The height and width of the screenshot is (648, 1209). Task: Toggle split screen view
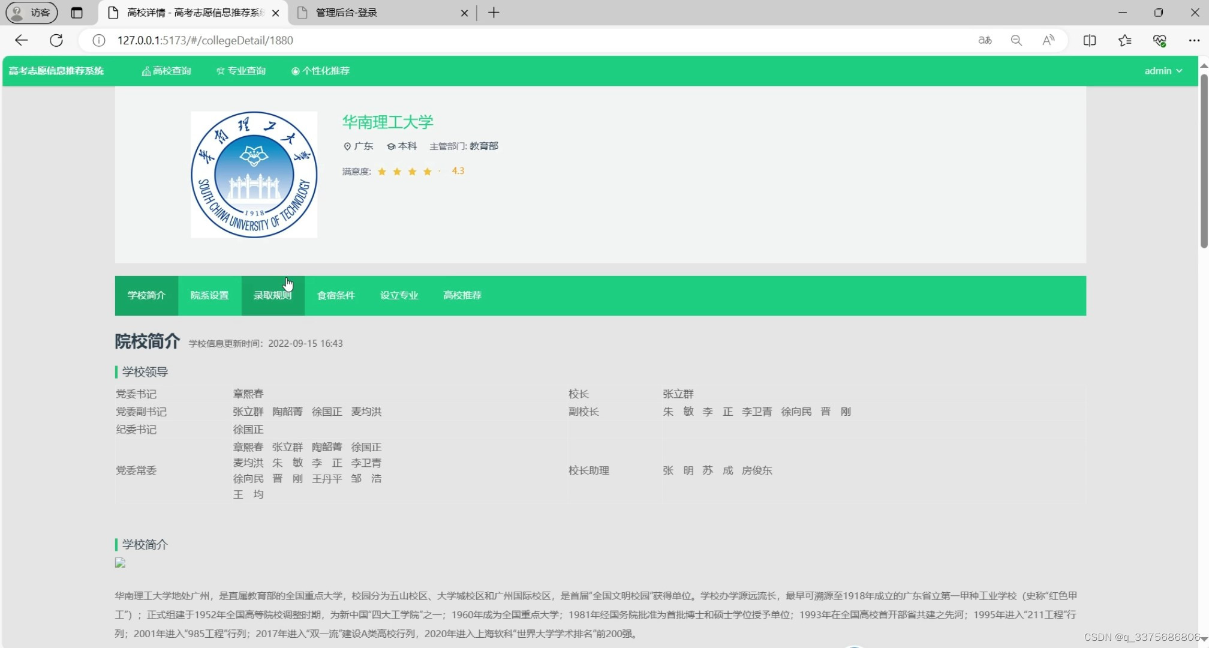point(1090,40)
